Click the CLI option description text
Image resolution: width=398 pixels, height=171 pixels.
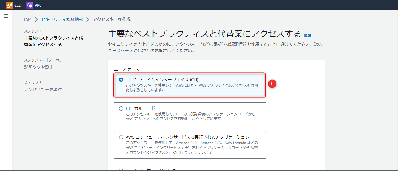pyautogui.click(x=191, y=87)
